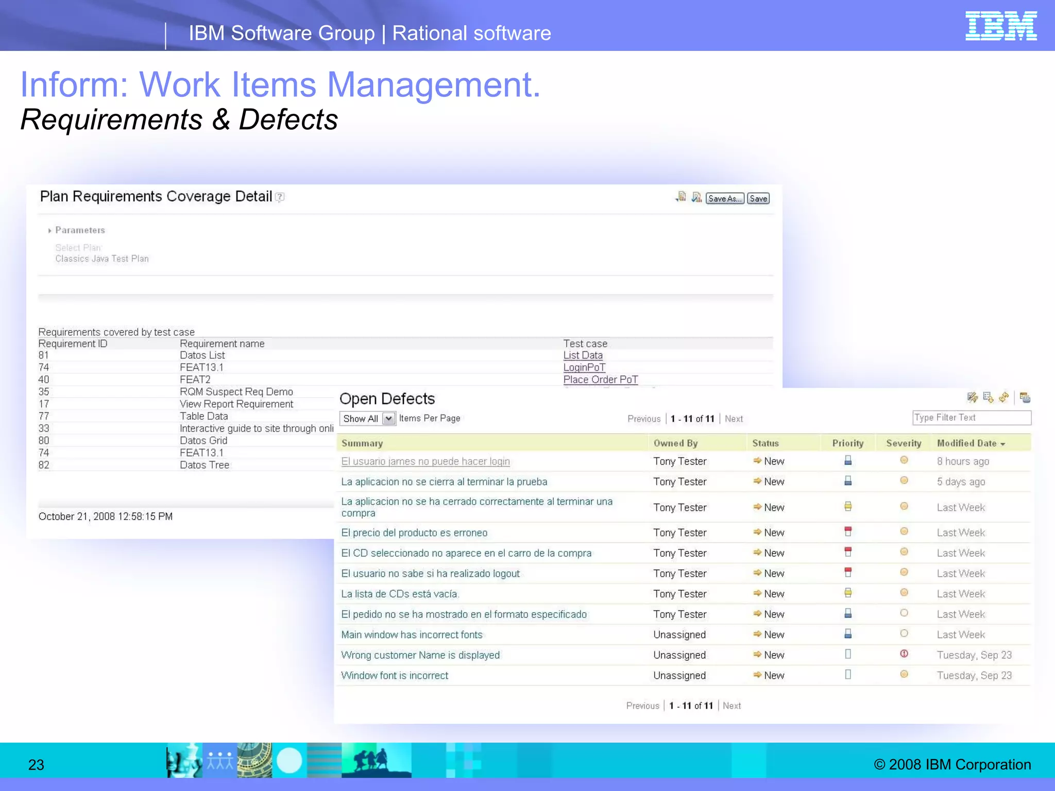Click the top Next pagination link
1055x791 pixels.
point(734,419)
